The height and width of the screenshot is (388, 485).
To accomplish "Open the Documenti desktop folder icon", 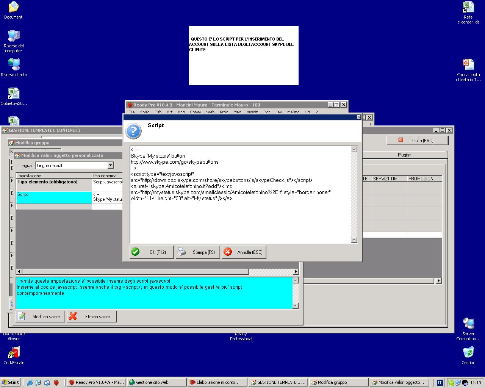I will pos(14,10).
